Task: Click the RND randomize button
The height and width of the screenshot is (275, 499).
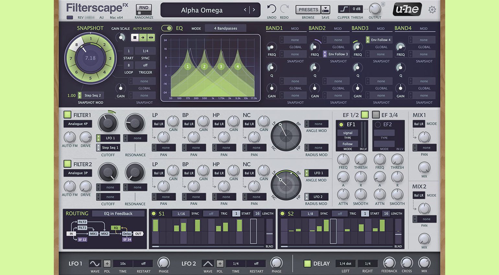Action: click(x=144, y=9)
